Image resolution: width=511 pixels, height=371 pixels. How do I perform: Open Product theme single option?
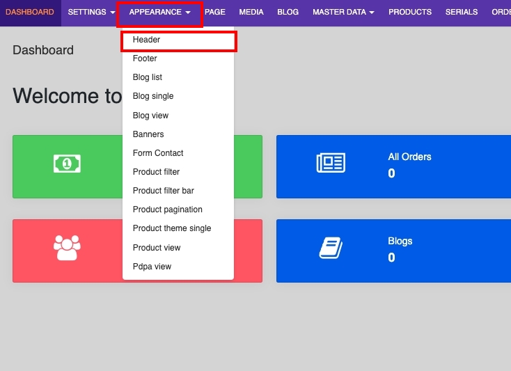178,228
